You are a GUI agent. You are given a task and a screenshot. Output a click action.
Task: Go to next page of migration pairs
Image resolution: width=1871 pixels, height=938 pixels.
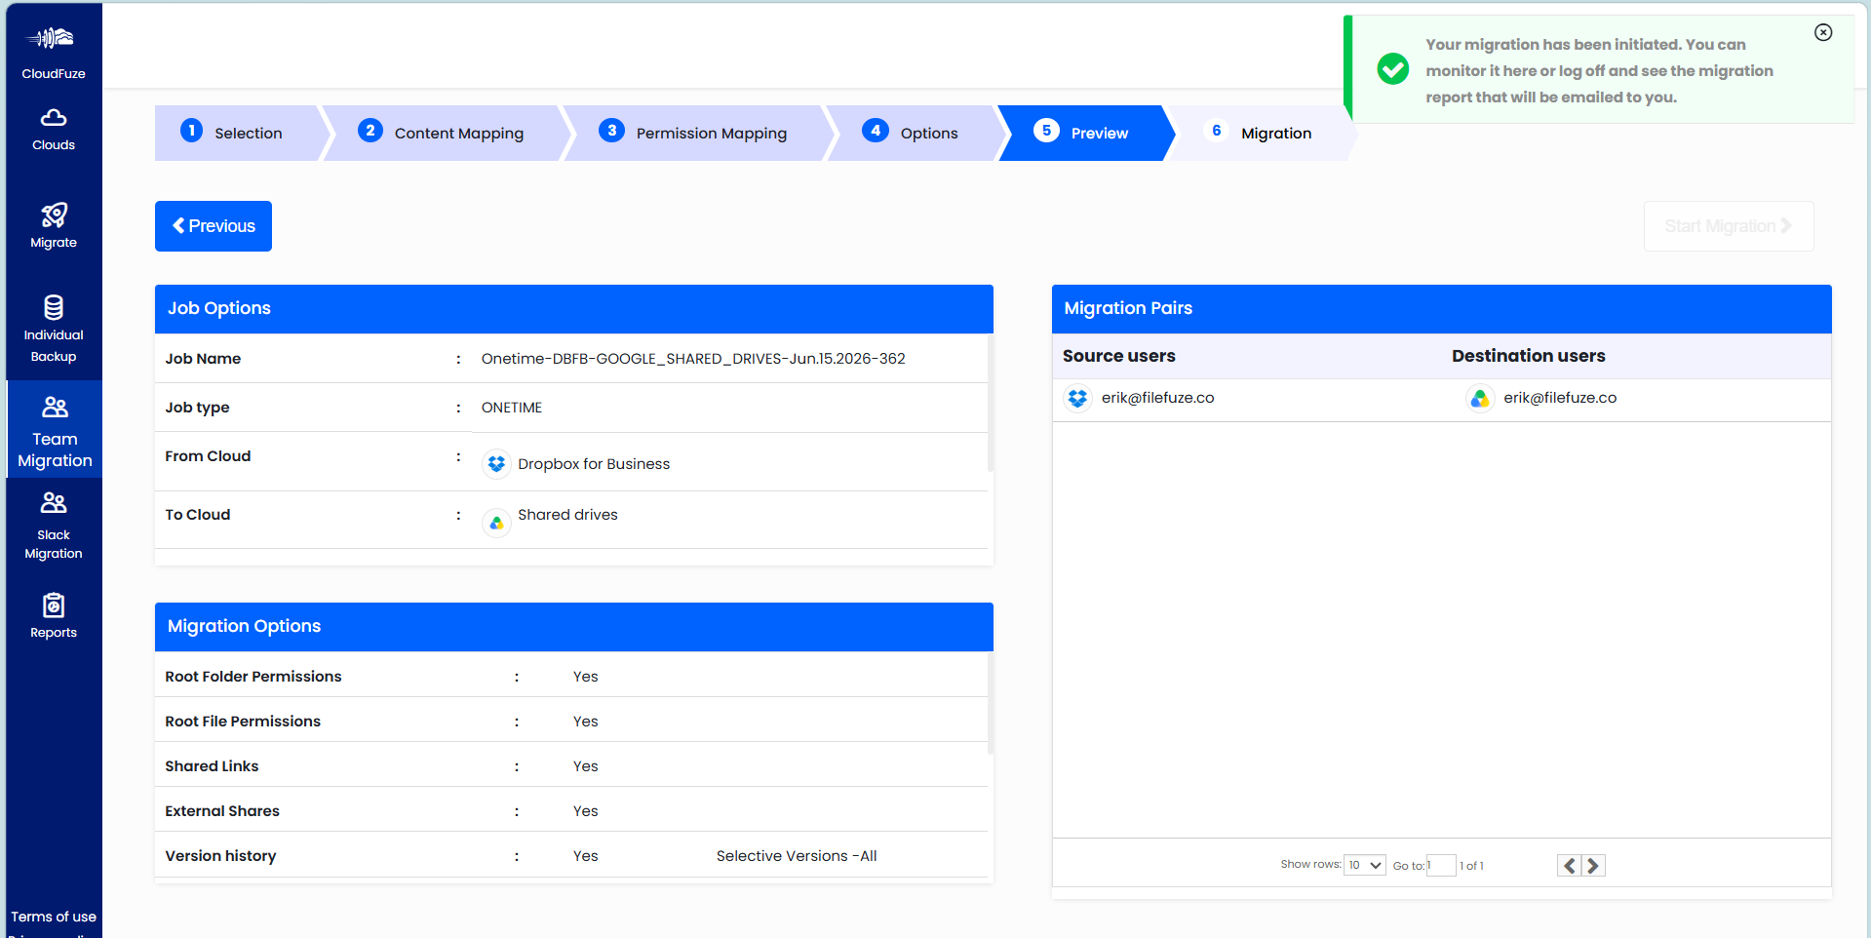tap(1592, 865)
